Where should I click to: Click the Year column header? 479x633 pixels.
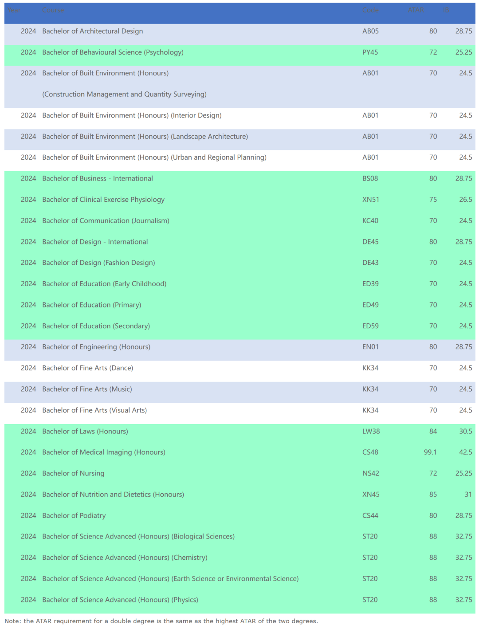(x=14, y=10)
